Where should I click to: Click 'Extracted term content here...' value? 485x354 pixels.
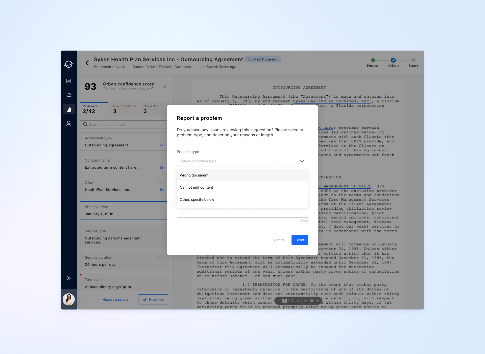[112, 167]
